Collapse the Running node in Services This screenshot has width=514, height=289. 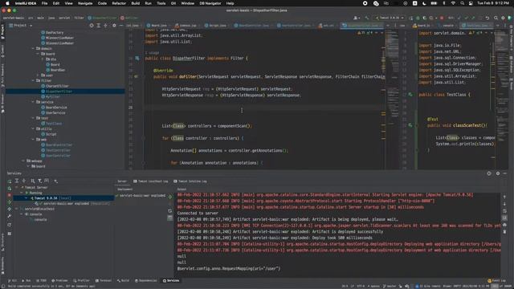[x=22, y=193]
